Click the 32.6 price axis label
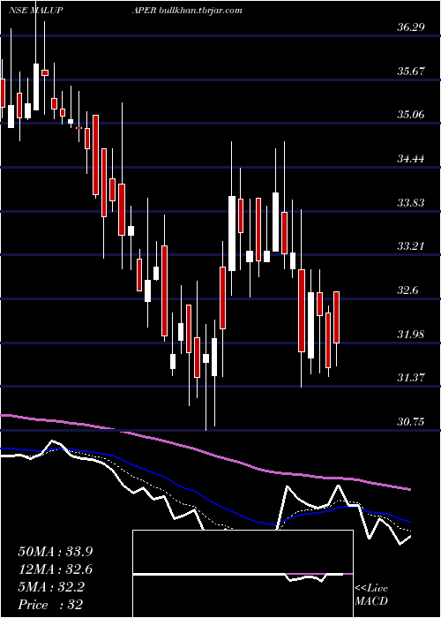The width and height of the screenshot is (441, 618). coord(407,290)
